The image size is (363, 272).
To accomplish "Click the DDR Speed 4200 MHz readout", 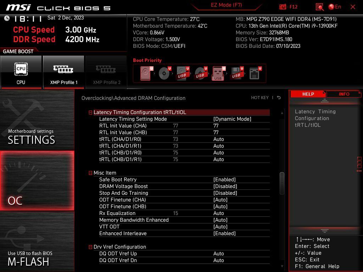I will pos(56,39).
